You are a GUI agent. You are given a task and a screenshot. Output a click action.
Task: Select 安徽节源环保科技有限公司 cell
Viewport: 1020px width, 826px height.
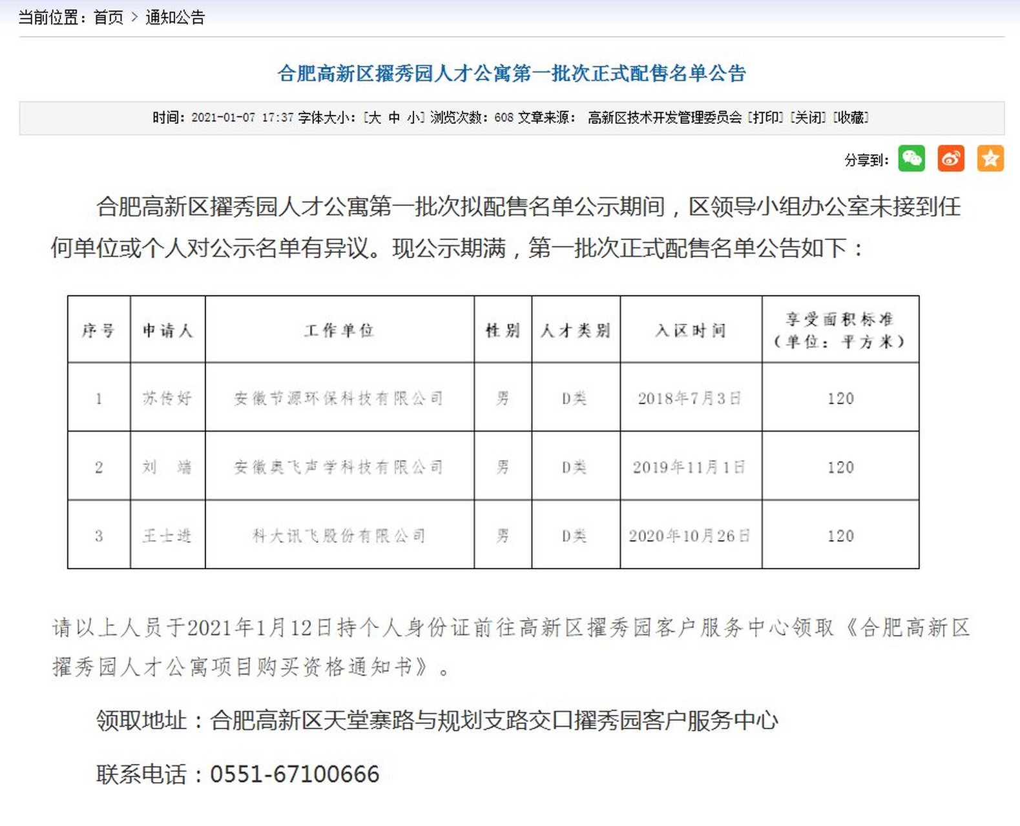[x=339, y=398]
